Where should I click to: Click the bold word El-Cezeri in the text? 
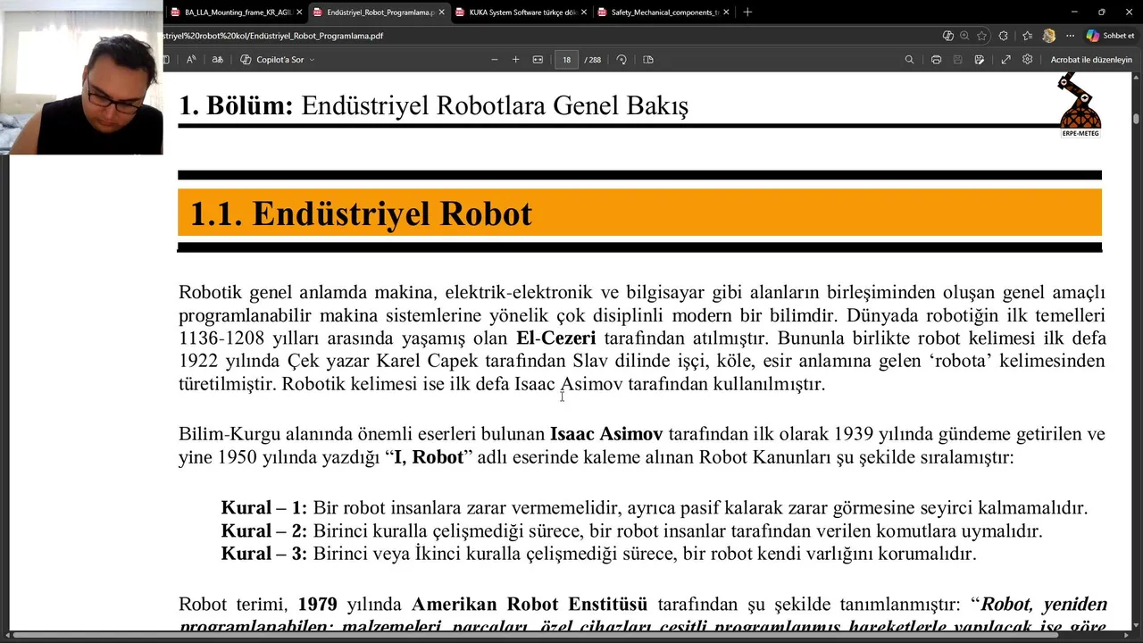click(555, 338)
